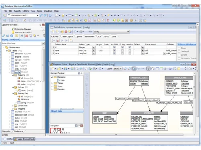Viewport: 201px width, 150px height.
Task: Click the insert column icon above column grid
Action: (x=53, y=40)
